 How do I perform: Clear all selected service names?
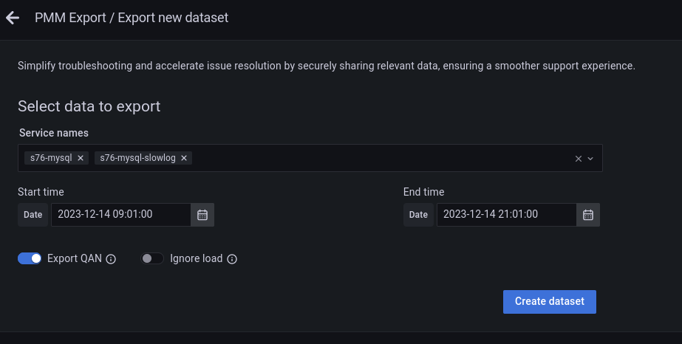(x=579, y=158)
